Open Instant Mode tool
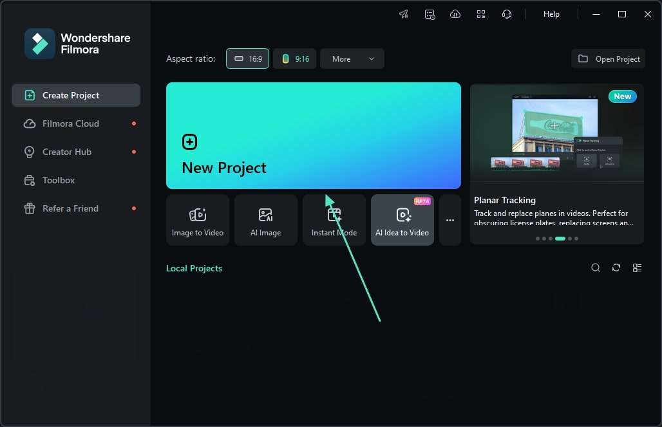 [334, 220]
